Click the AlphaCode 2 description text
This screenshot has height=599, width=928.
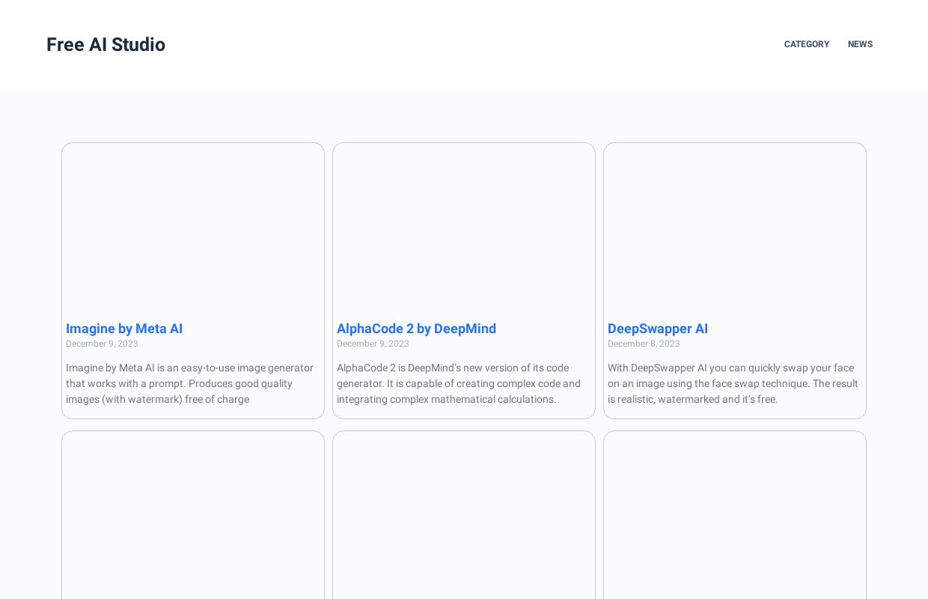point(460,383)
